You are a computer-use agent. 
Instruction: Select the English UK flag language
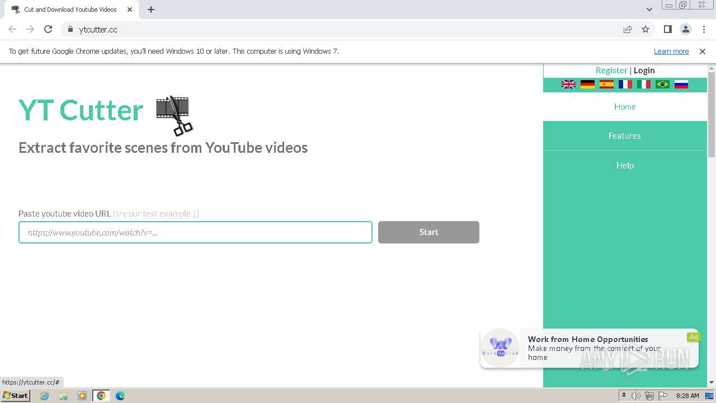coord(568,85)
